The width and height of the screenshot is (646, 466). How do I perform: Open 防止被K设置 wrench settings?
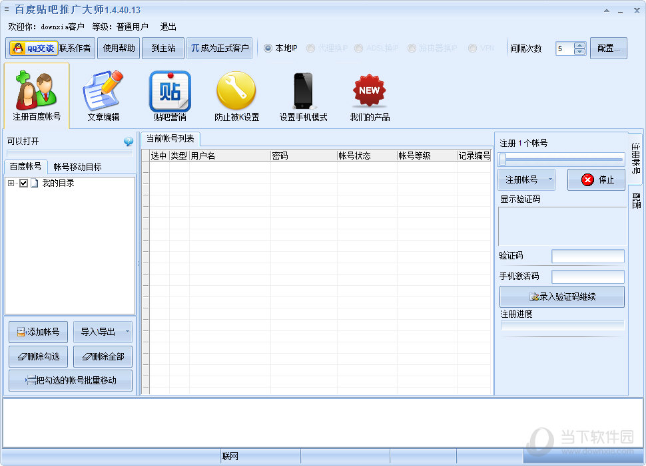click(x=236, y=96)
